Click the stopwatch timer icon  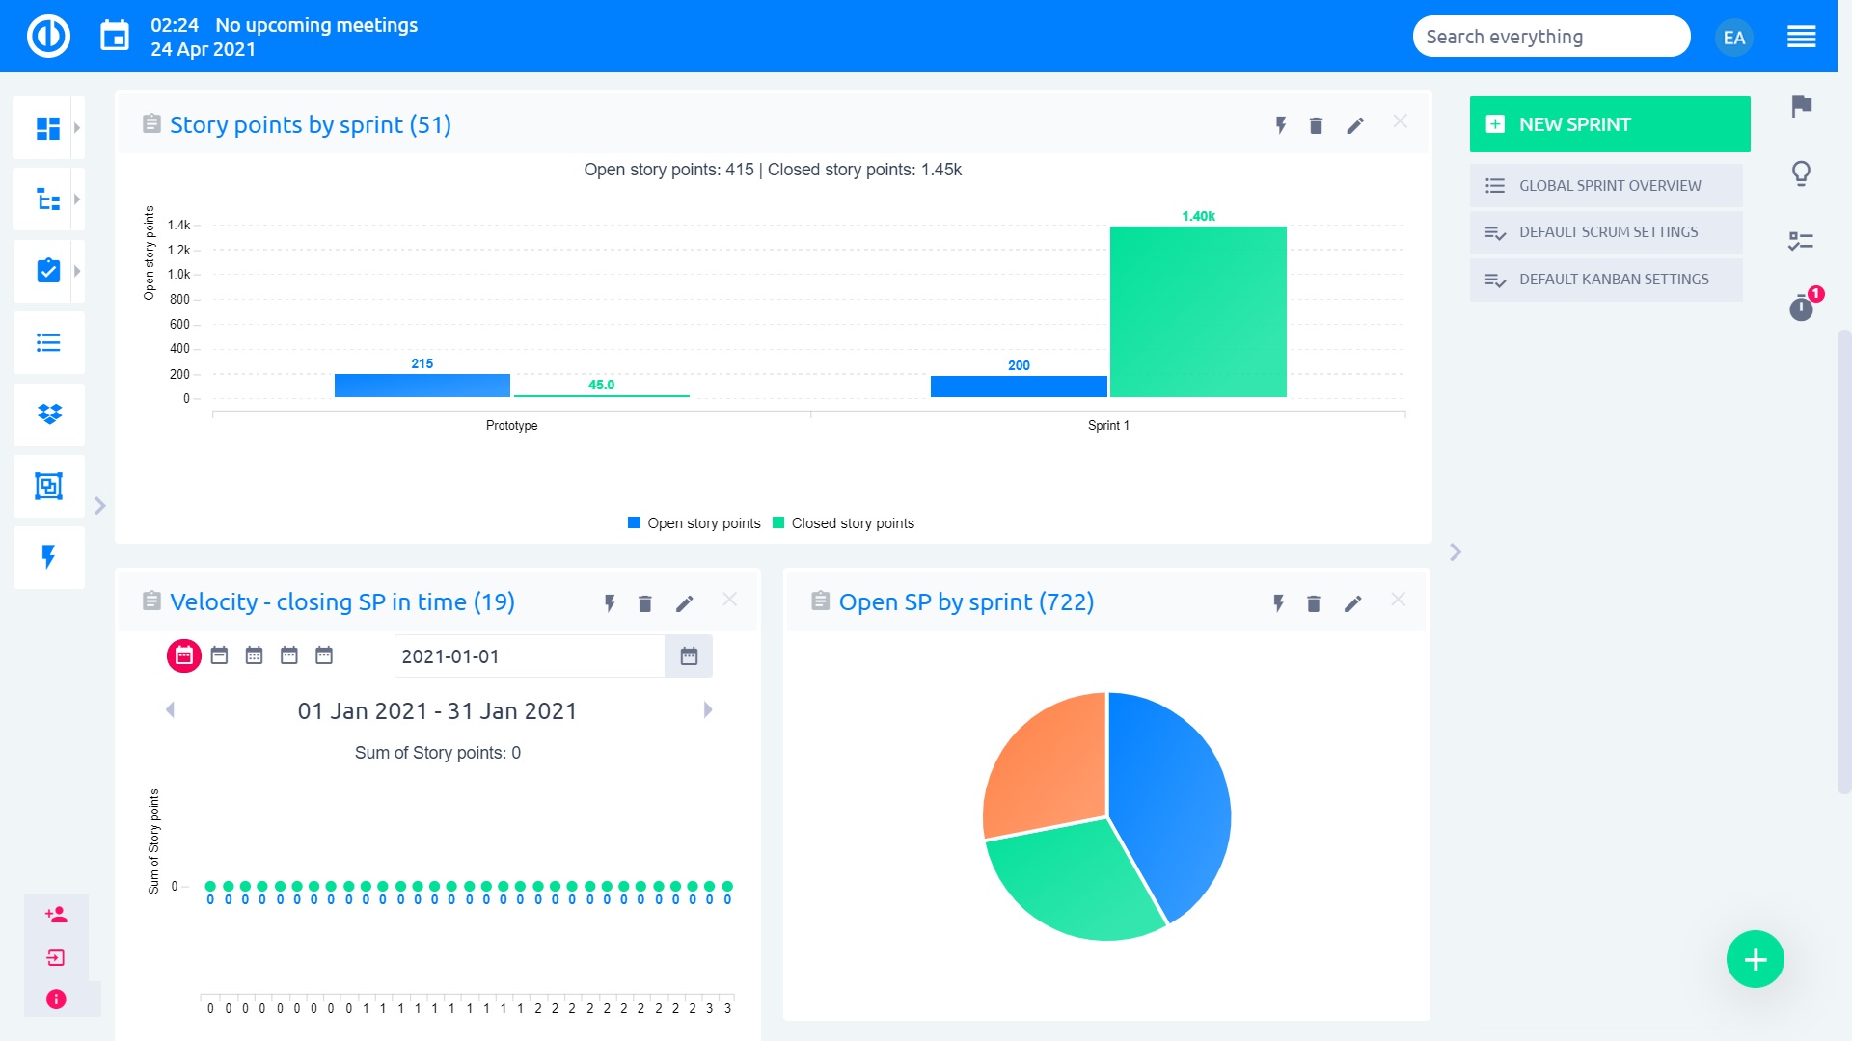pos(1800,308)
